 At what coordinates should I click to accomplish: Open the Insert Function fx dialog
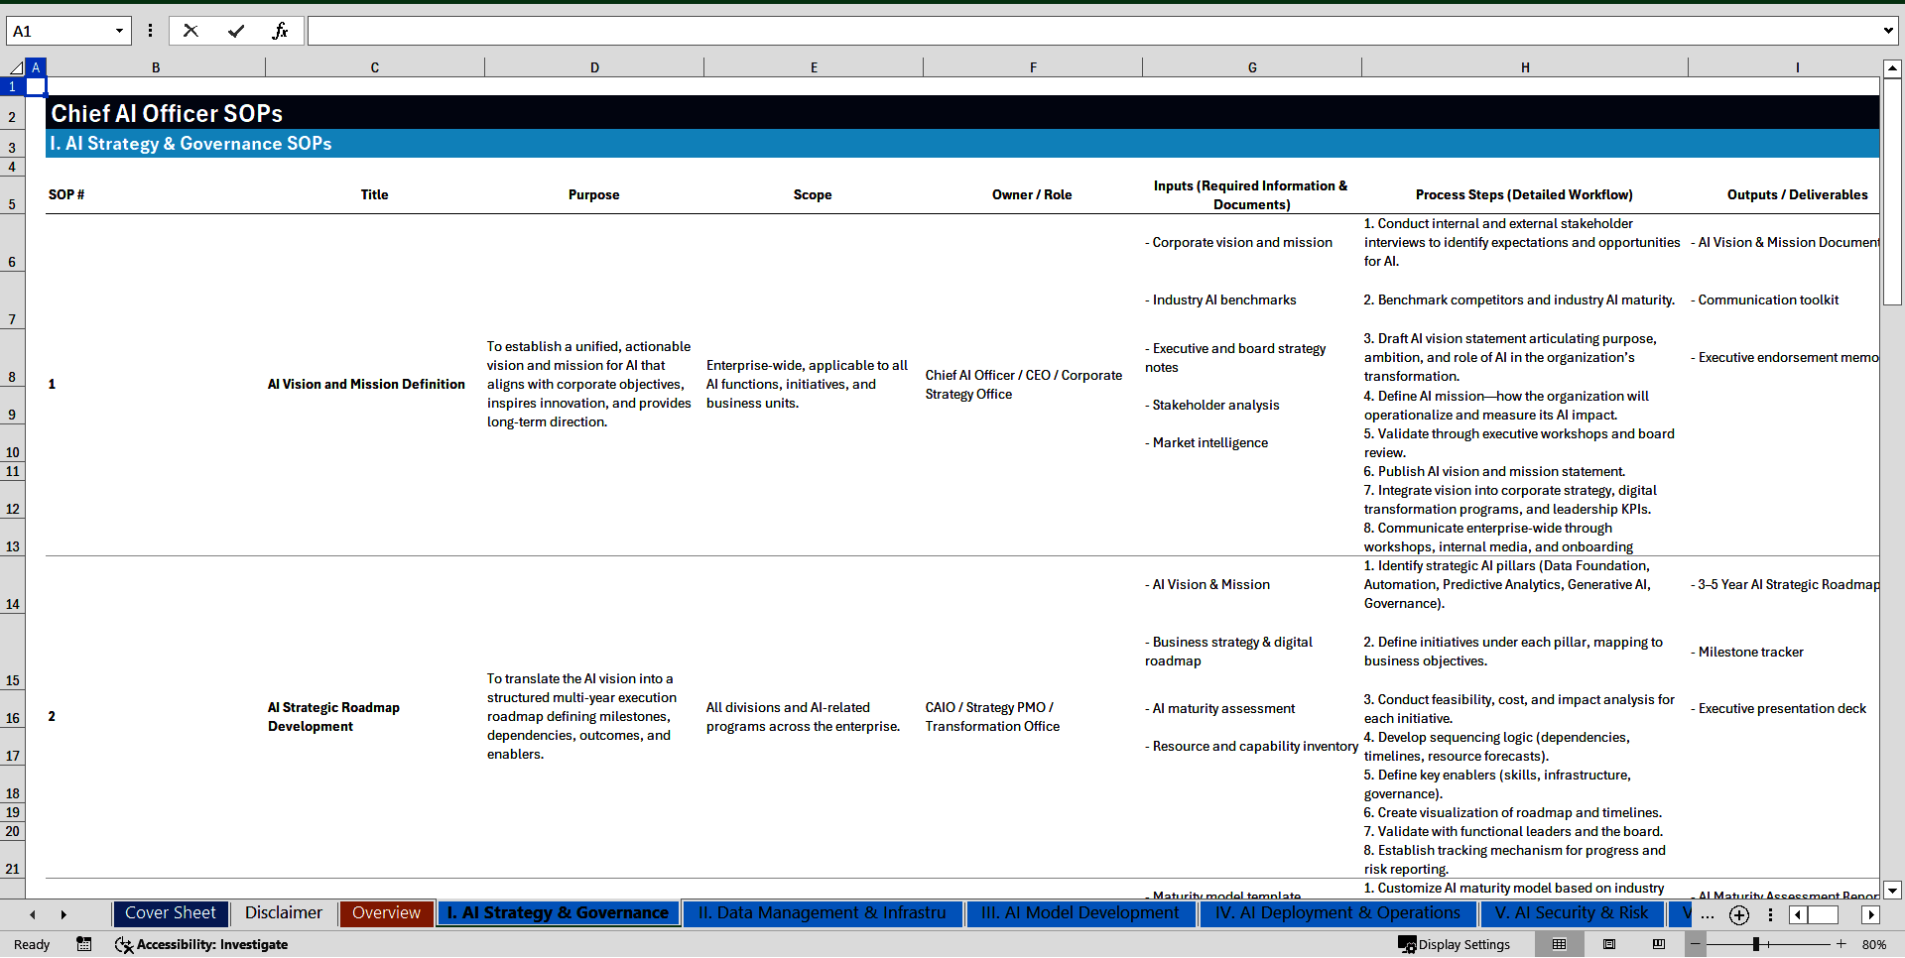tap(281, 31)
